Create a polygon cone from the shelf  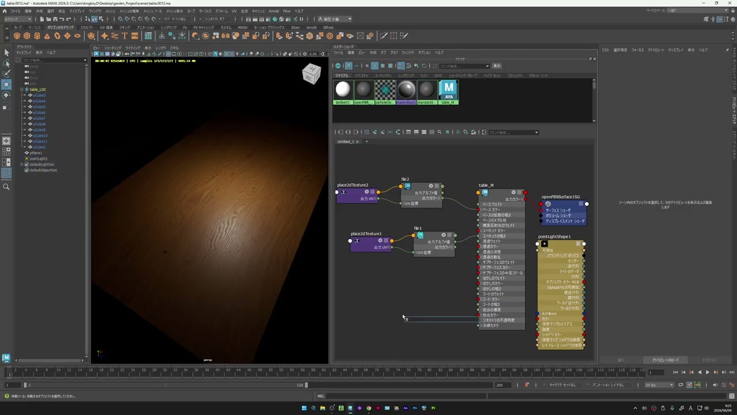[47, 36]
